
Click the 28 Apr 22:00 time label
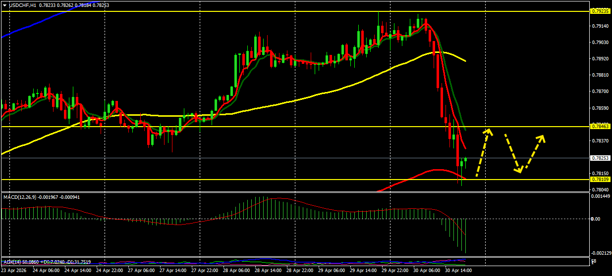[x=299, y=271]
